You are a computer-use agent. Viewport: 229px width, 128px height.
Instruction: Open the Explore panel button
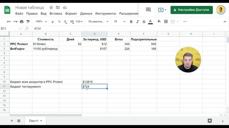[x=210, y=121]
